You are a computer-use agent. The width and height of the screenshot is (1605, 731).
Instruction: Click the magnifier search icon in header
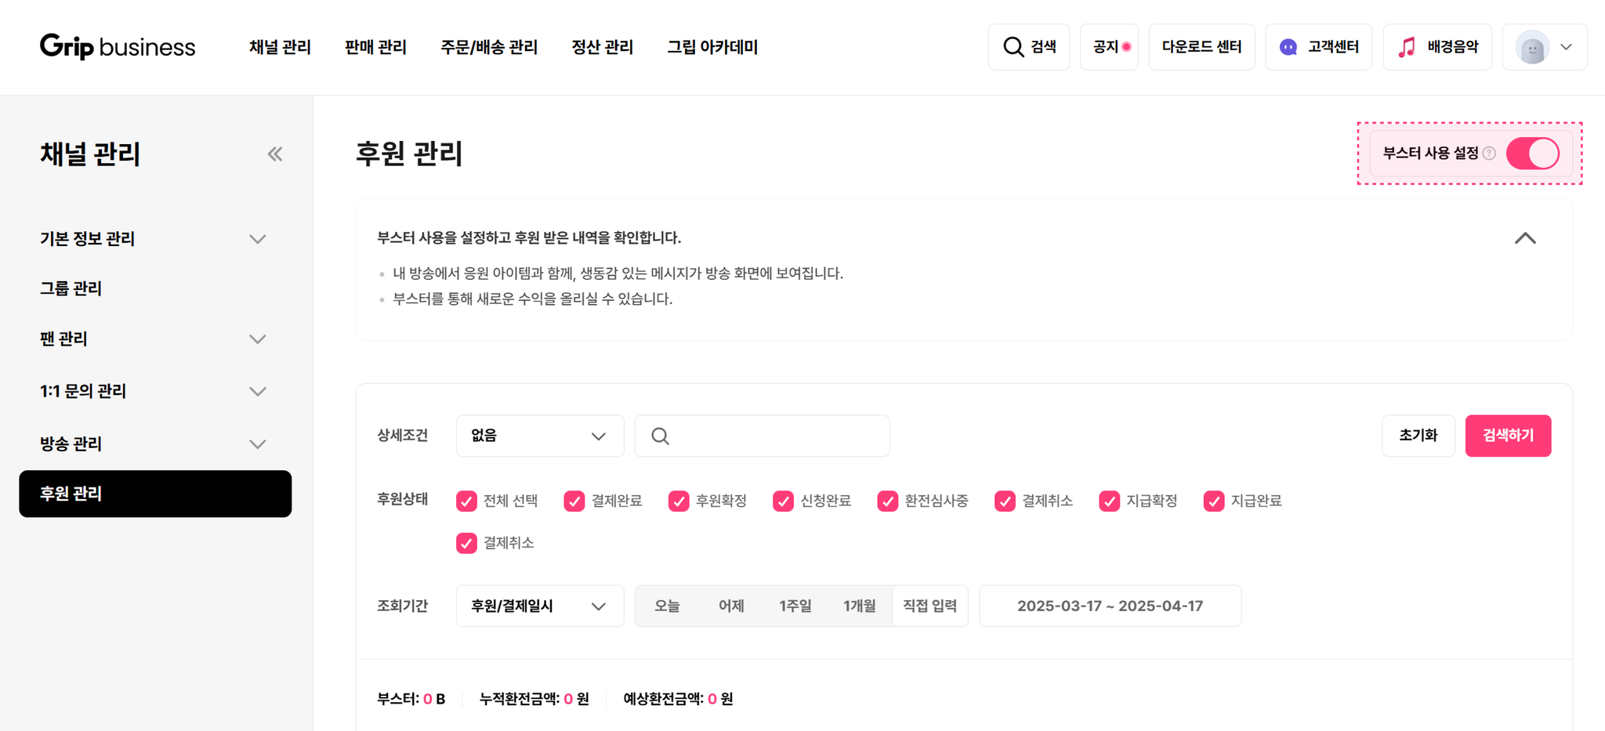[1013, 47]
